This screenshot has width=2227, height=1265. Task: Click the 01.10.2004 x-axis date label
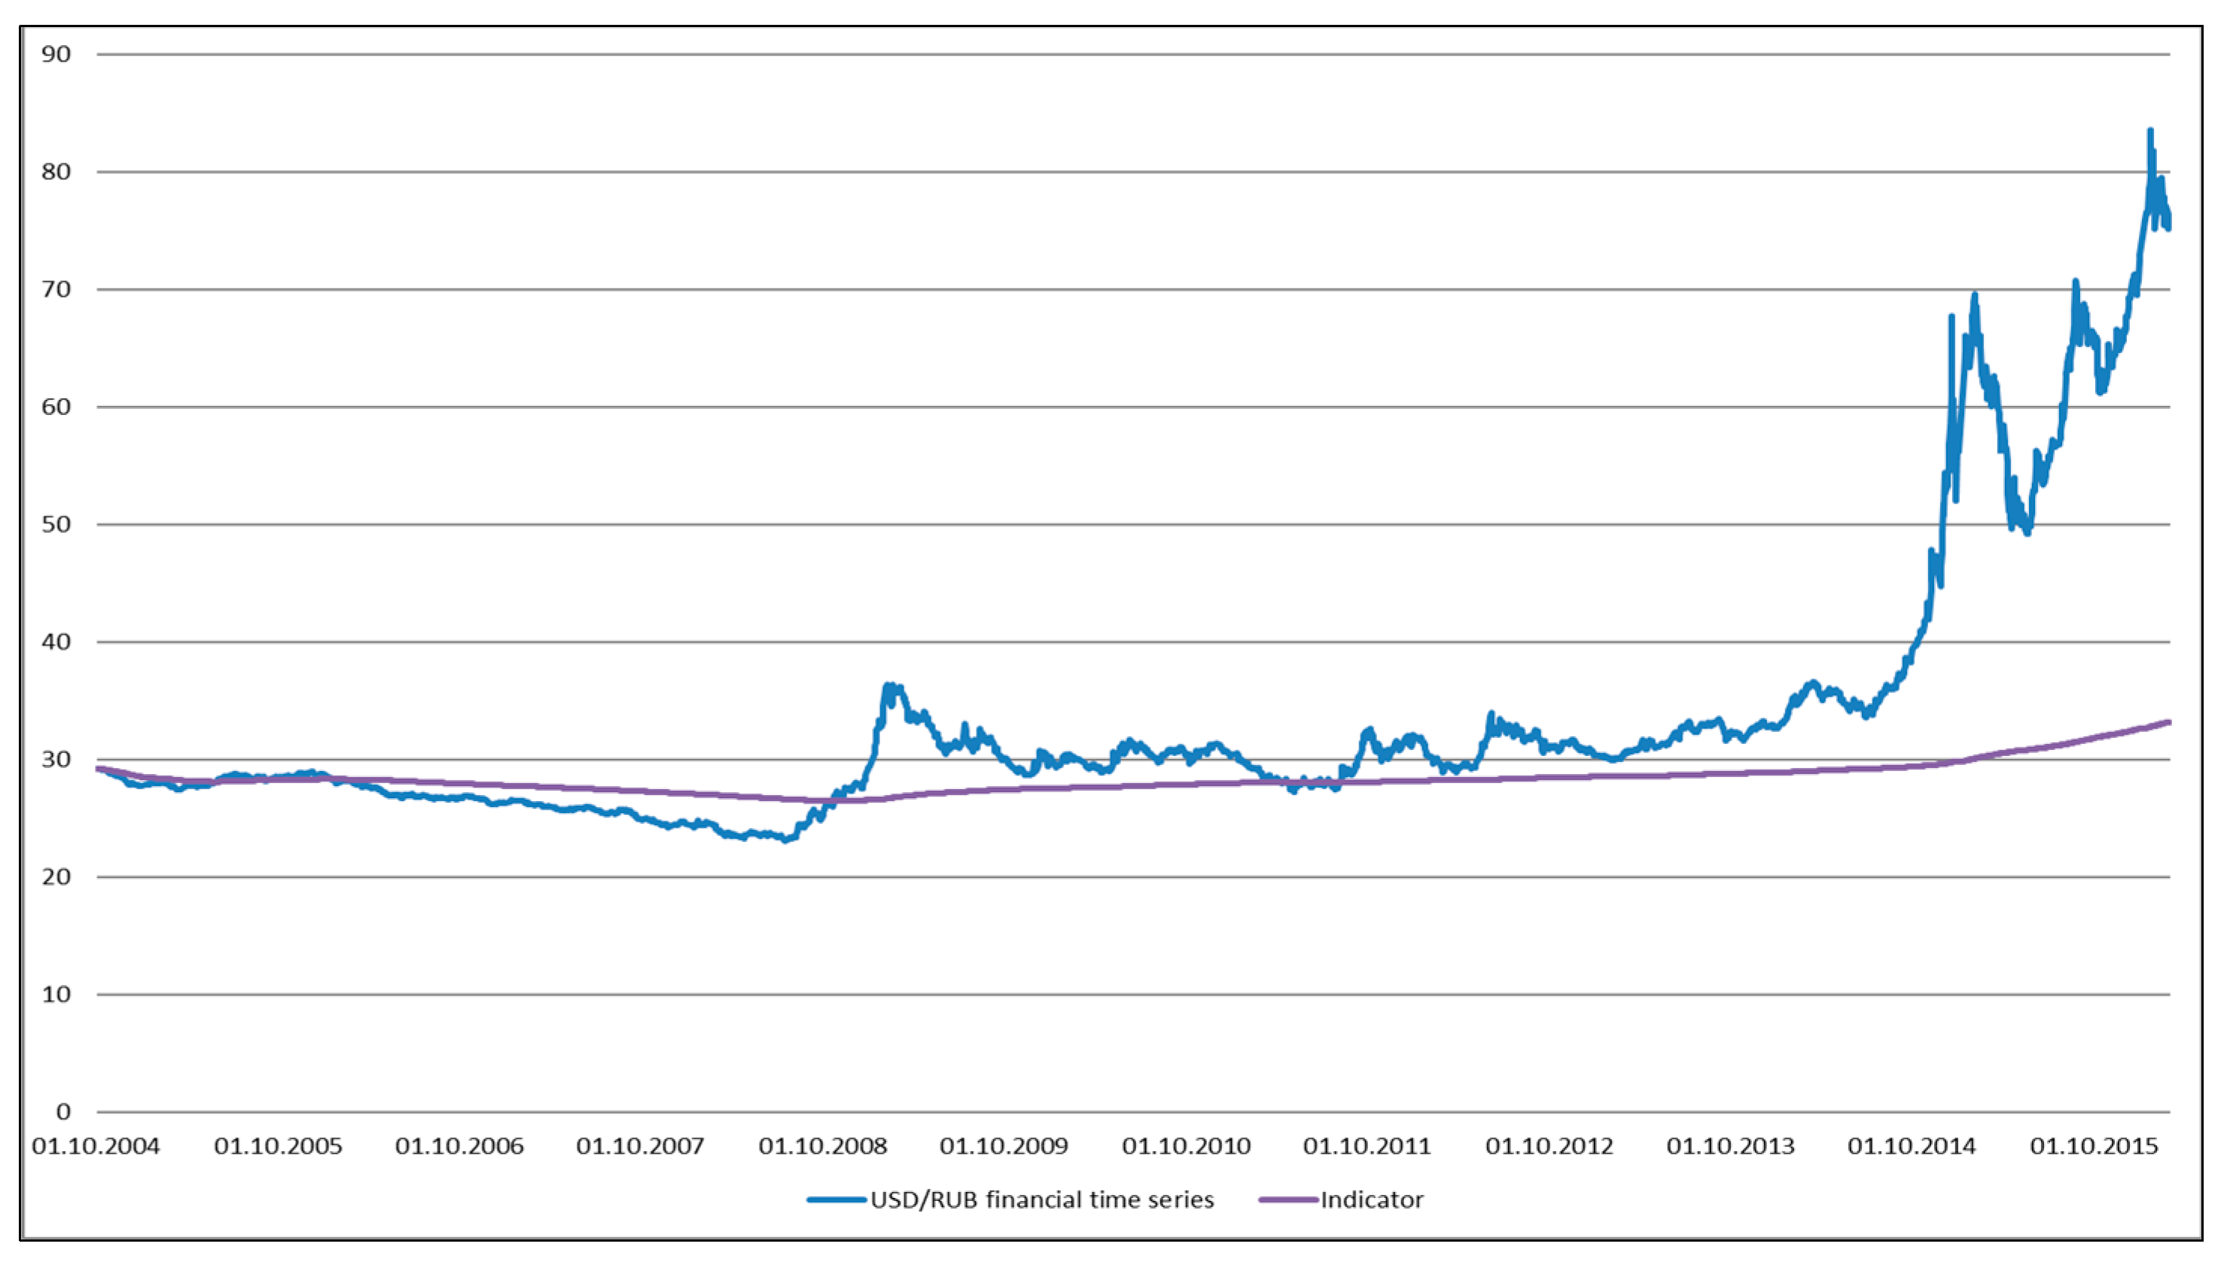pyautogui.click(x=96, y=1146)
